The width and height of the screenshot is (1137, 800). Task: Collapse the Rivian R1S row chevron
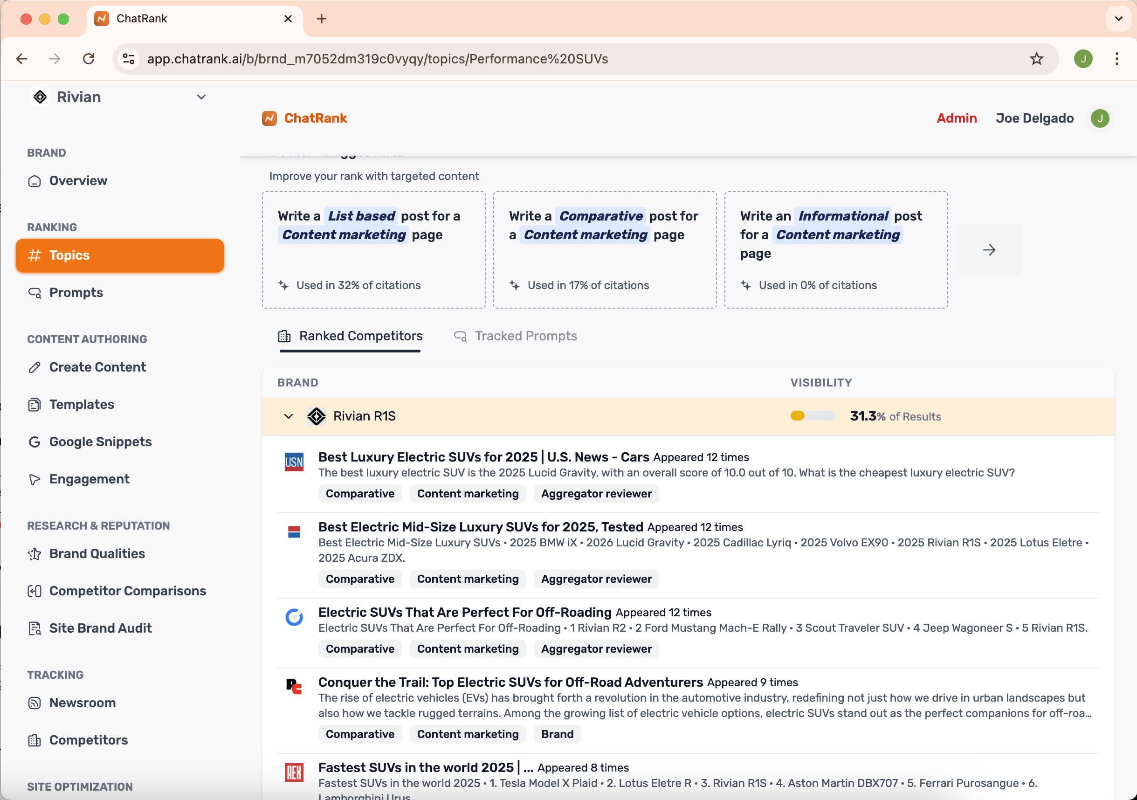coord(288,417)
